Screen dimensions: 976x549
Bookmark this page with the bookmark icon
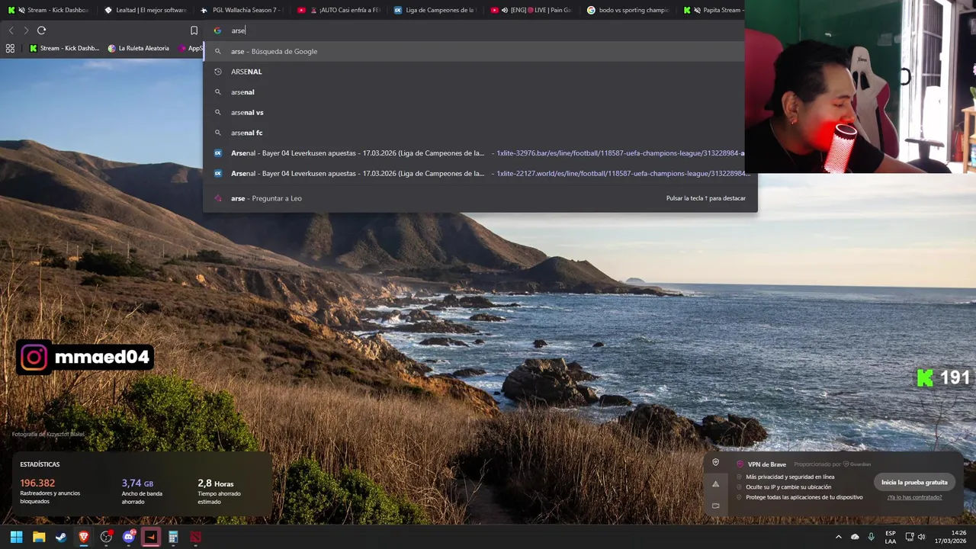[x=194, y=30]
